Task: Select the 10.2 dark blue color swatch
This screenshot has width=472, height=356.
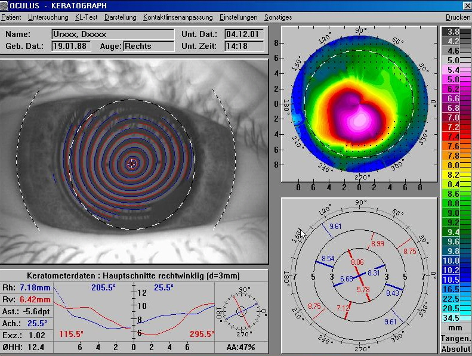Action: (x=455, y=270)
